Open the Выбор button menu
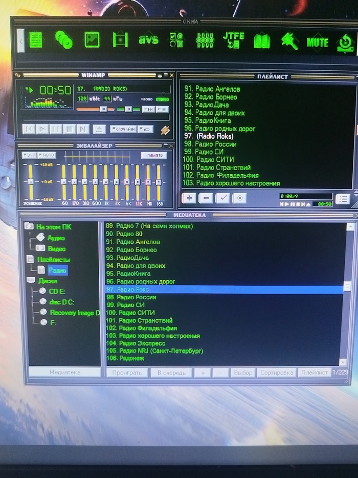 (243, 372)
